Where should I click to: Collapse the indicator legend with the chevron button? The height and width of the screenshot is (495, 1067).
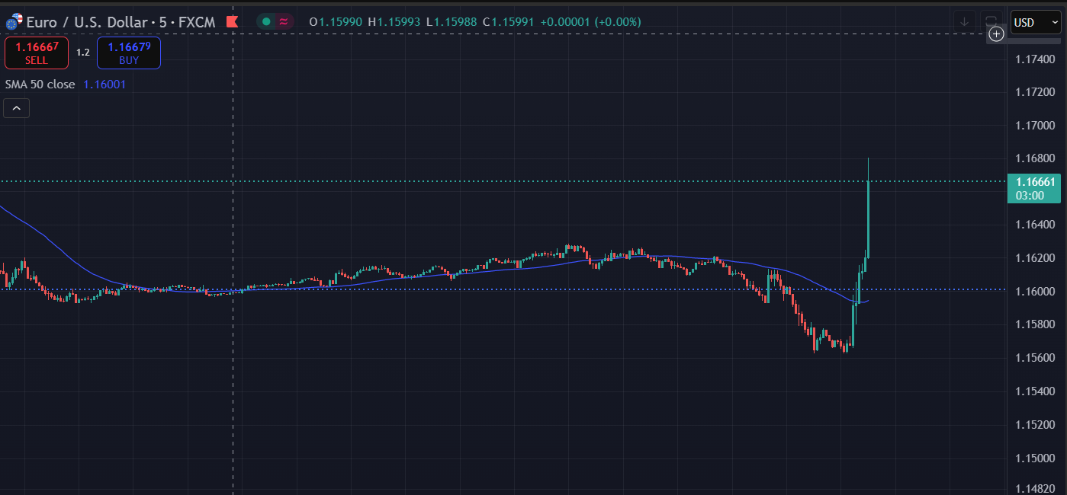pyautogui.click(x=17, y=108)
